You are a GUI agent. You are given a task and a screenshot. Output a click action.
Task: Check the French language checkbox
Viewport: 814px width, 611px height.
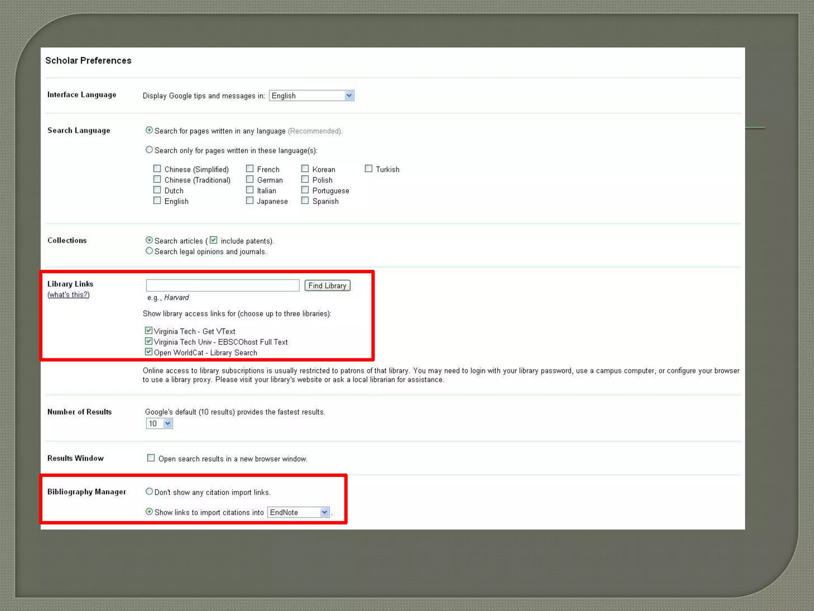[x=250, y=169]
